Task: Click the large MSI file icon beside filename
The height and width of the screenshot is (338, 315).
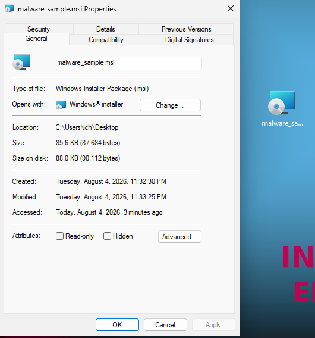Action: (21, 62)
